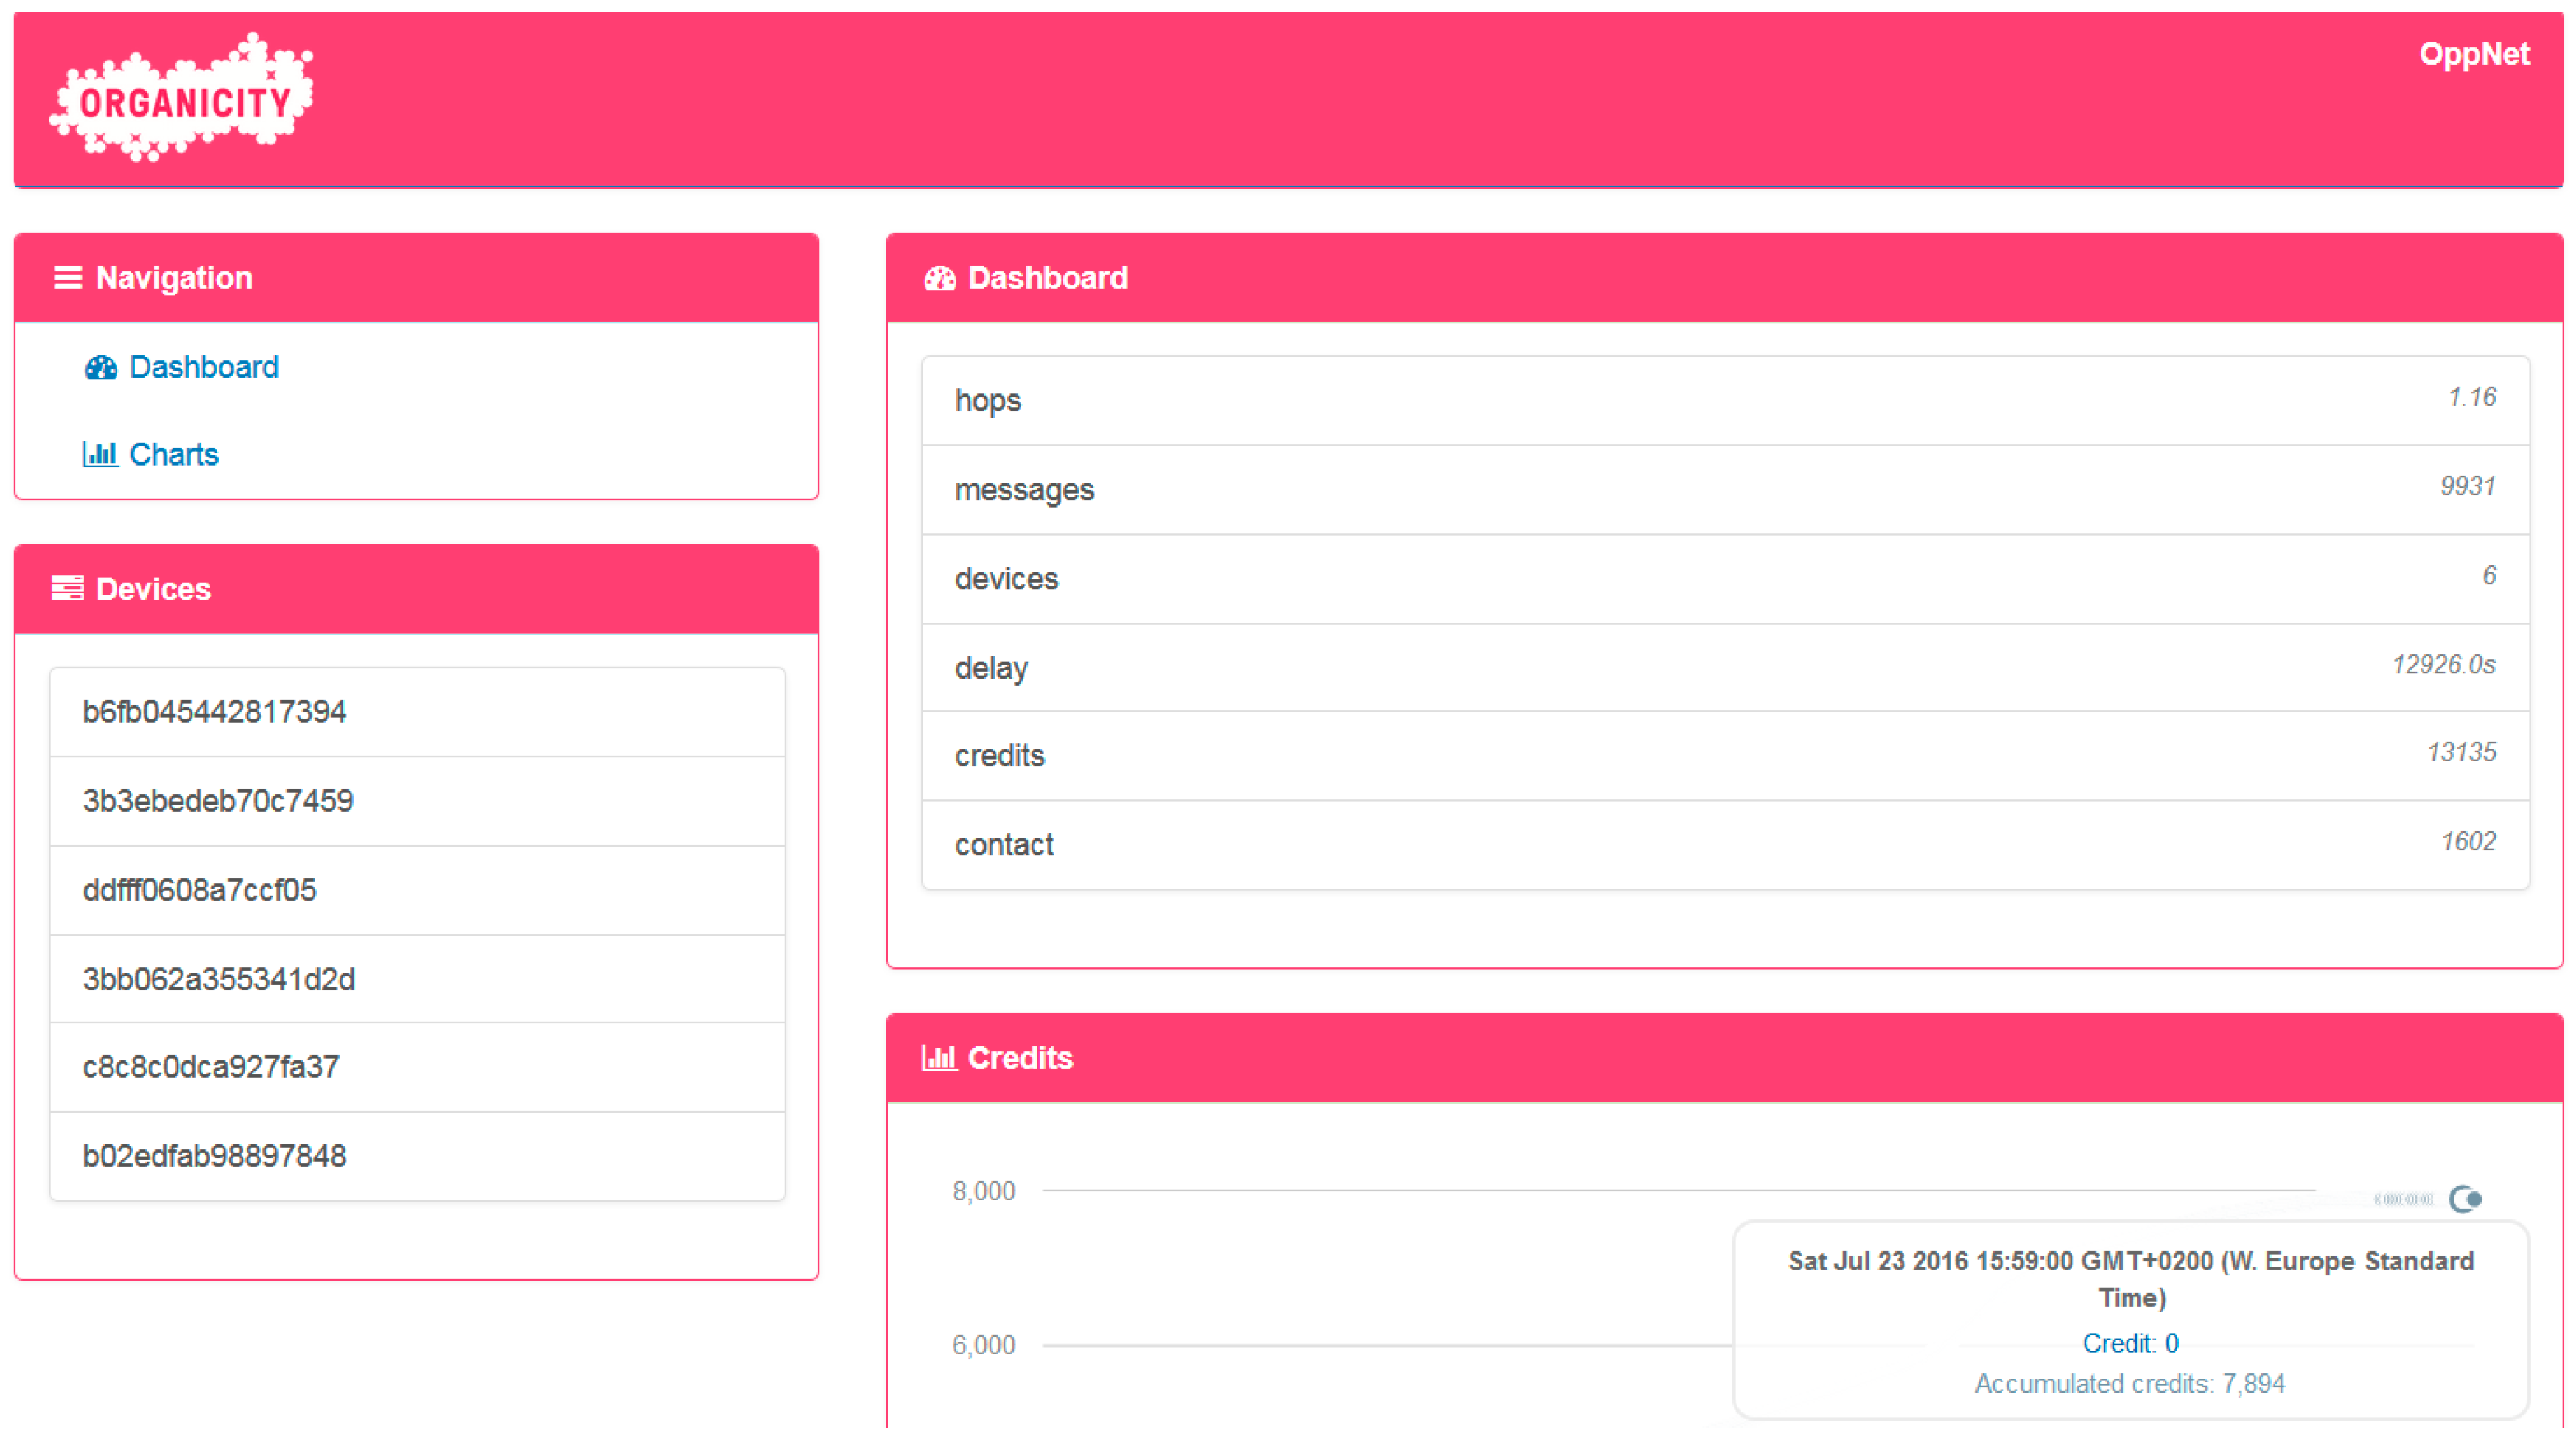Click the gauge icon in the Dashboard panel header
The image size is (2576, 1450).
939,278
